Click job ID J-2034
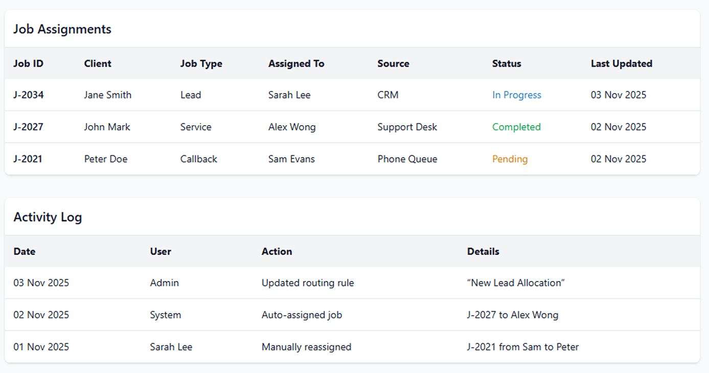The image size is (709, 373). pos(28,95)
